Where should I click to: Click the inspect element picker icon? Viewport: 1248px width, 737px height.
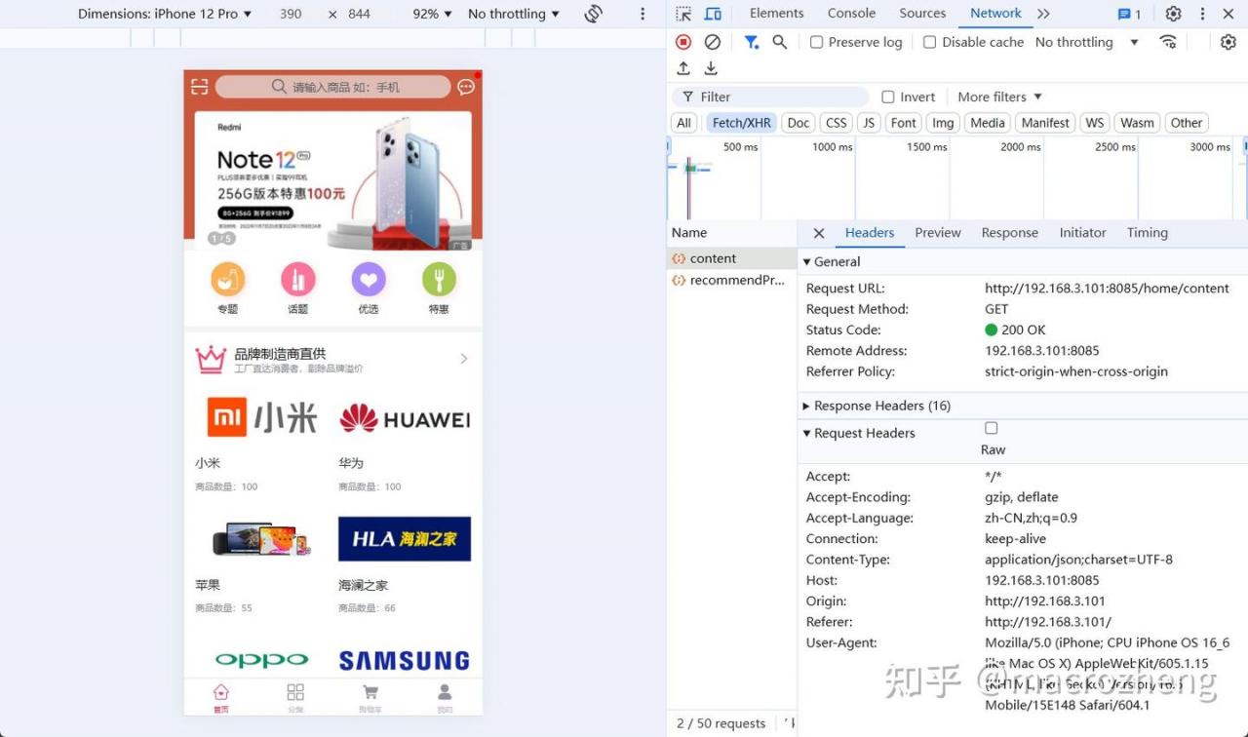coord(683,14)
